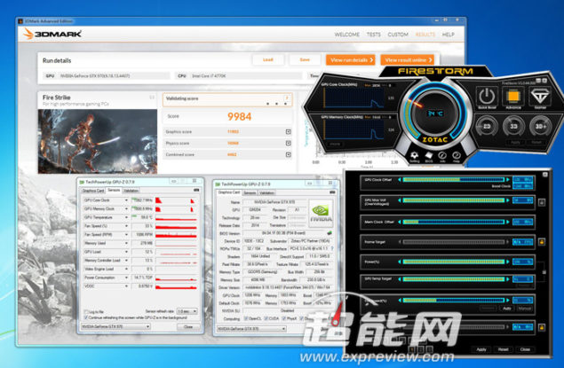
Task: Click NVIDIA logo in GPU-Z window
Action: pyautogui.click(x=321, y=213)
